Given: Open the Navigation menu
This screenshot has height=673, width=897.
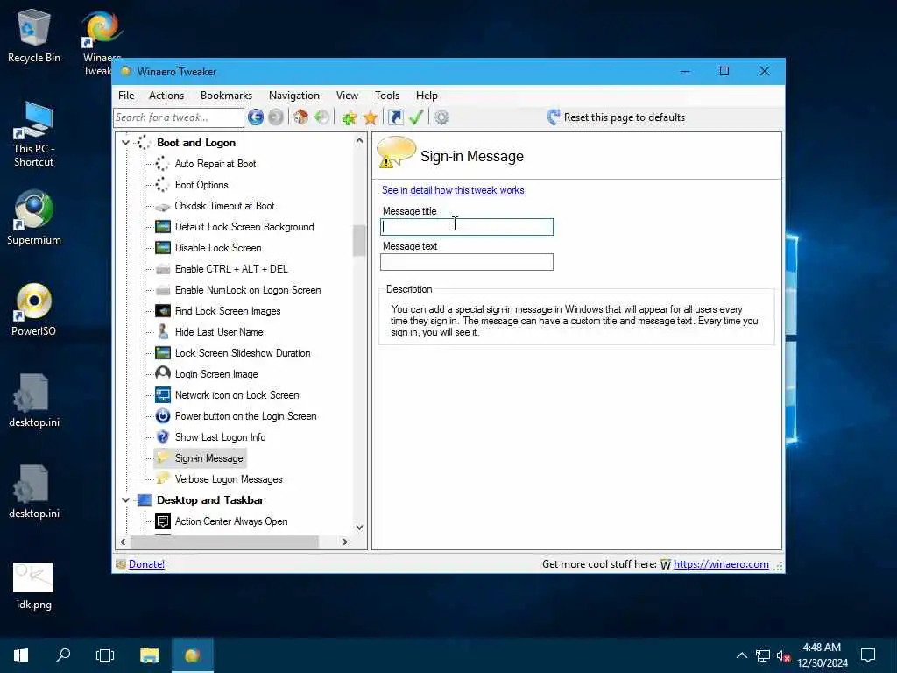Looking at the screenshot, I should (x=294, y=96).
